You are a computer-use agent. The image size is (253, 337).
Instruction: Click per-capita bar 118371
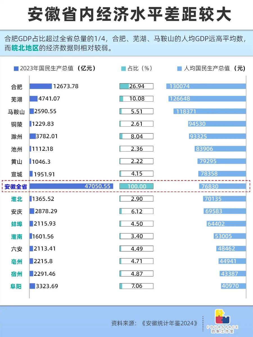tap(210, 111)
